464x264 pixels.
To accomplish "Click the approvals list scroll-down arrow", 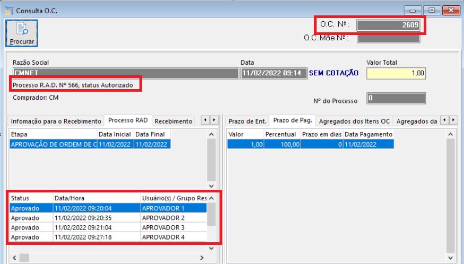I will pyautogui.click(x=211, y=248).
